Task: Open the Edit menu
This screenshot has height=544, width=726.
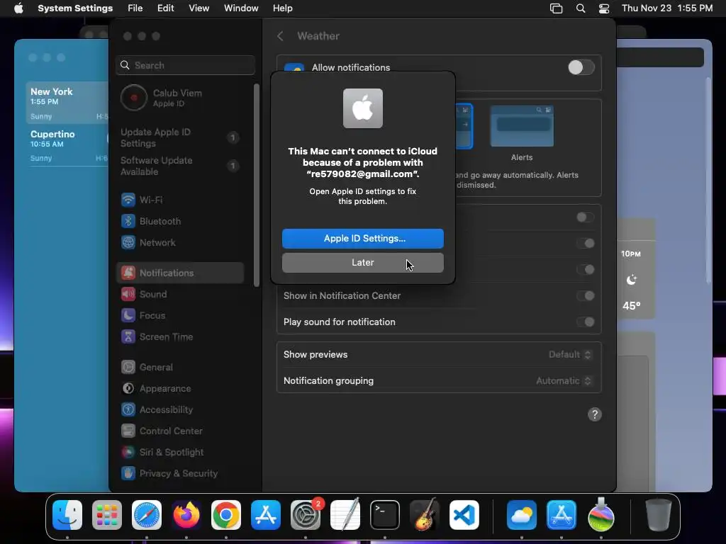Action: (165, 8)
